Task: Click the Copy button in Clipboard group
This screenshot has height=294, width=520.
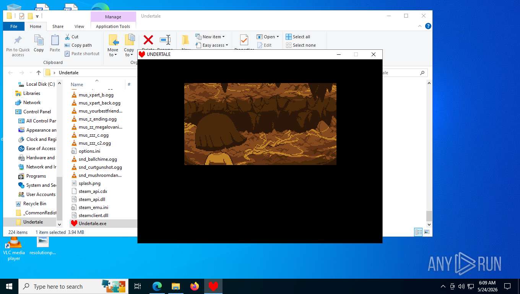Action: point(39,43)
